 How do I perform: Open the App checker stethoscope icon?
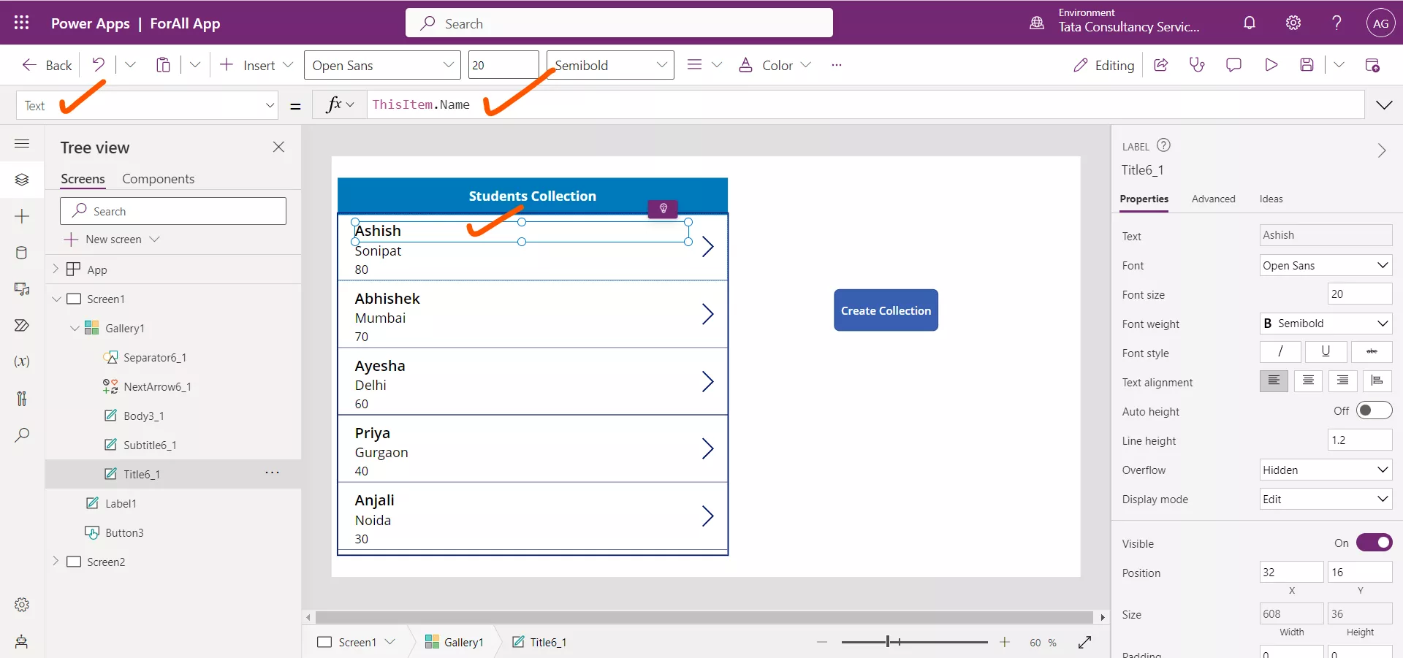(1197, 65)
